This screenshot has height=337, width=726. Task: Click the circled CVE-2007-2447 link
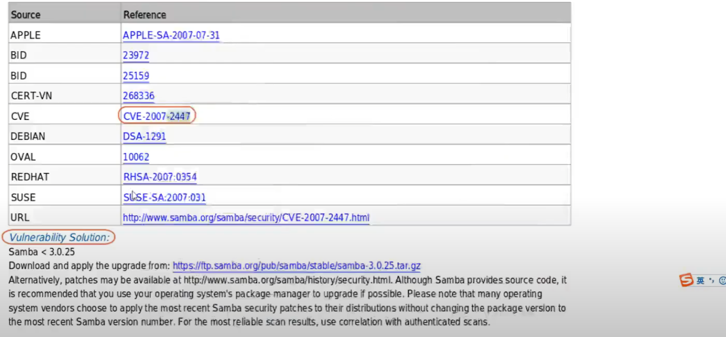click(157, 116)
